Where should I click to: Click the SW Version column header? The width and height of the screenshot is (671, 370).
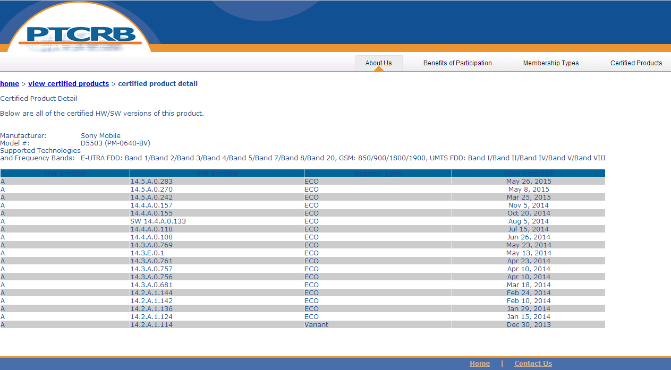point(217,173)
